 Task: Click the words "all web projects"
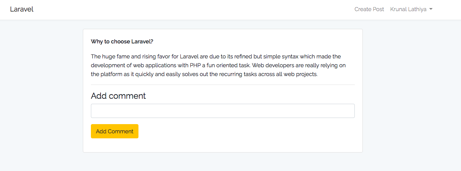(296, 74)
